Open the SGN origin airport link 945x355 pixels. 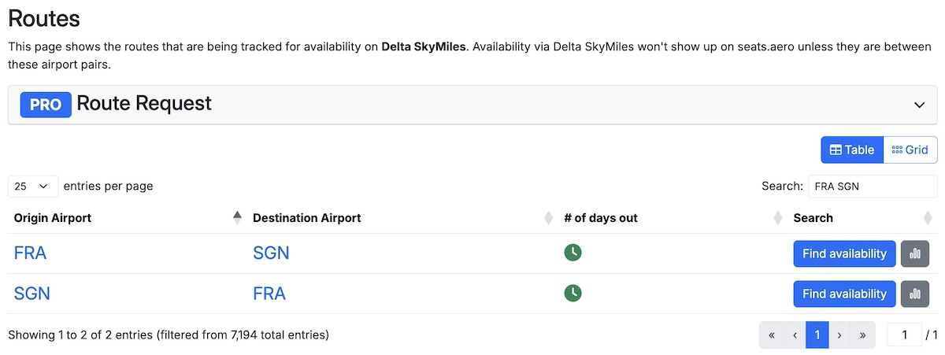click(x=32, y=294)
